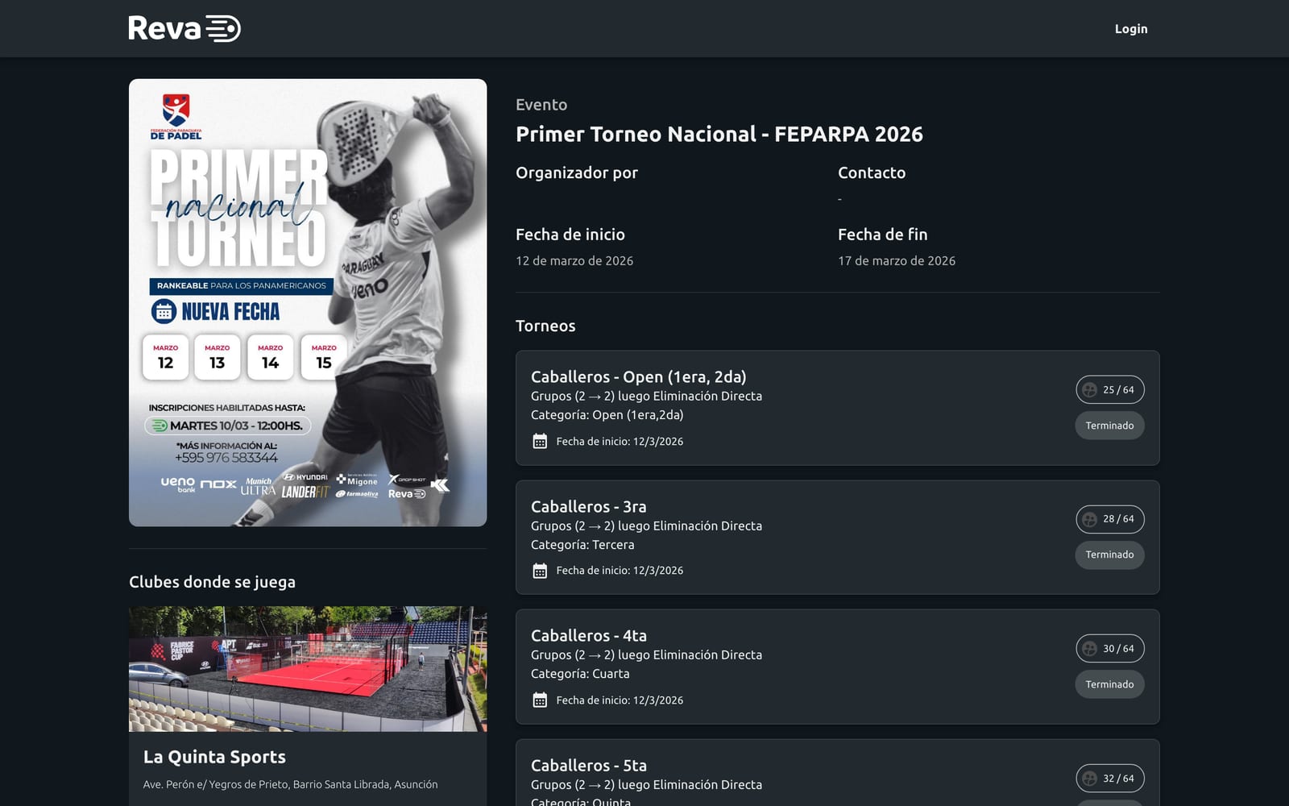Open Caballeros - 5ta tournament

pos(837,773)
